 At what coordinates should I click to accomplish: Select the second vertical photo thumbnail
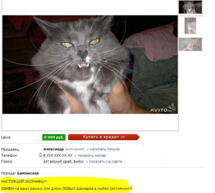tap(190, 26)
